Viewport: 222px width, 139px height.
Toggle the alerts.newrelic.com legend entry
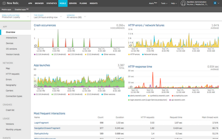137,96
